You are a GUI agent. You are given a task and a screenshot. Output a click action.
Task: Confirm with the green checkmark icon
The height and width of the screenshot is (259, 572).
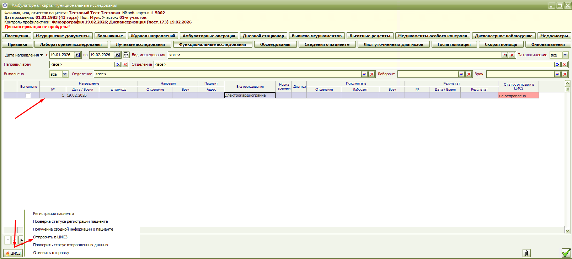tap(566, 253)
